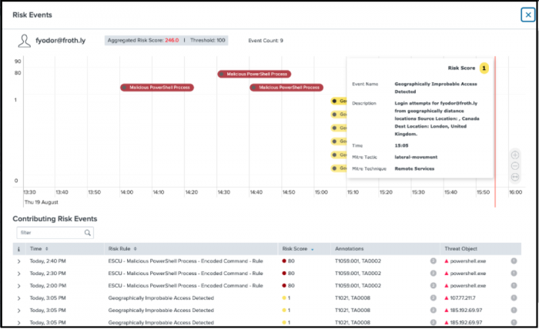
Task: Click the 107.77.211.7 threat object value
Action: click(463, 298)
